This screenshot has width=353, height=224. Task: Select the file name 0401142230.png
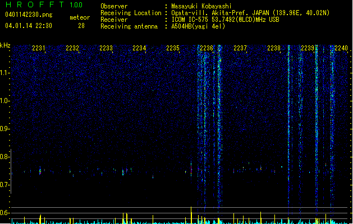(x=29, y=15)
